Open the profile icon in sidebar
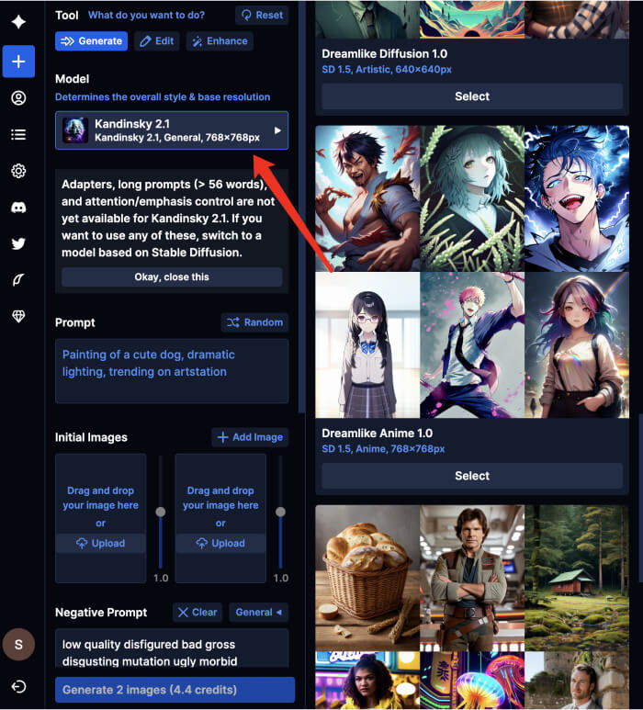This screenshot has width=643, height=710. tap(18, 98)
